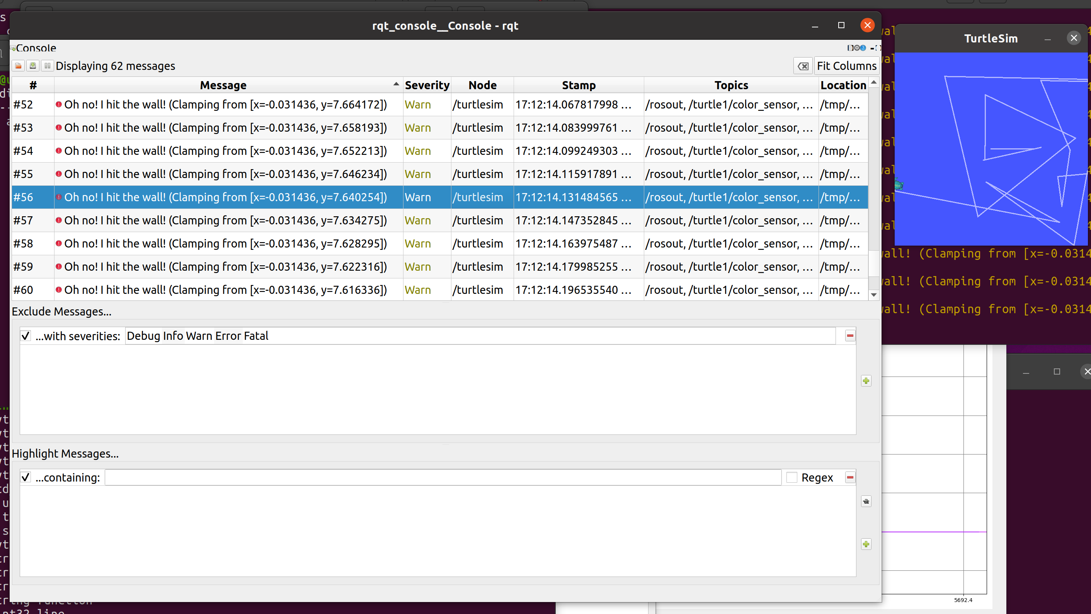The height and width of the screenshot is (614, 1091).
Task: Click the blue help question mark icon
Action: point(863,48)
